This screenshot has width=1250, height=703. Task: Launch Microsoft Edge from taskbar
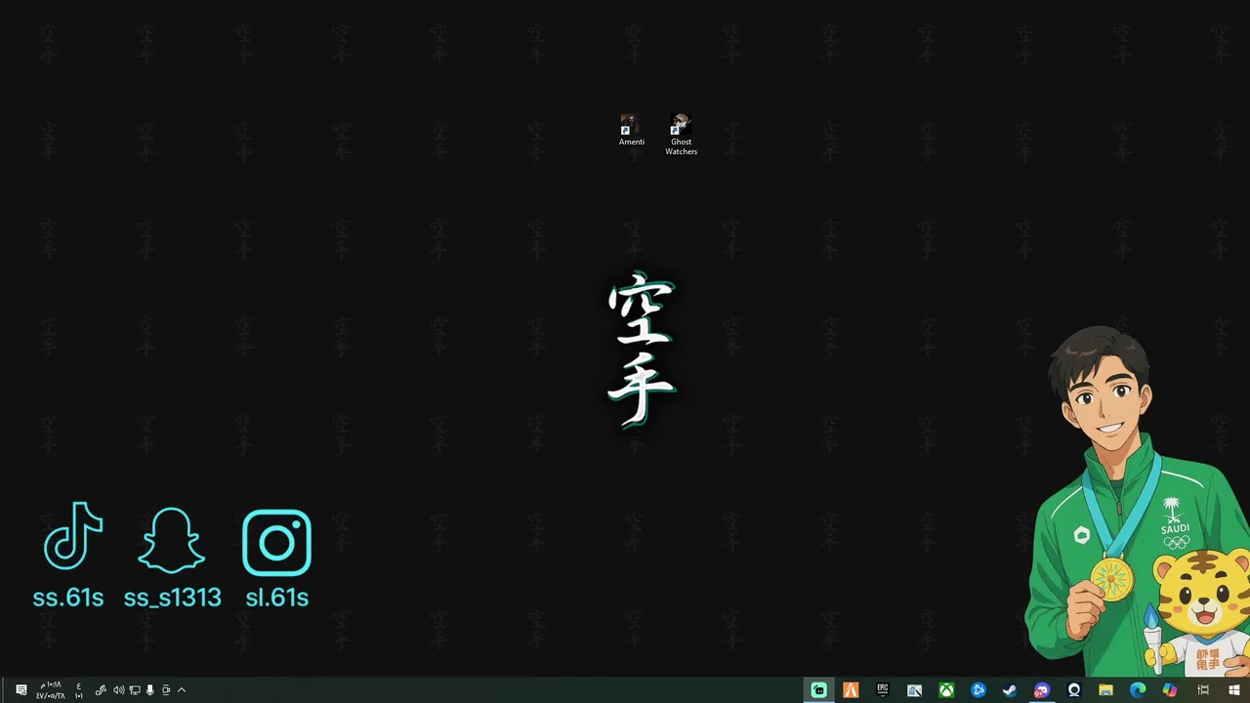tap(1138, 690)
